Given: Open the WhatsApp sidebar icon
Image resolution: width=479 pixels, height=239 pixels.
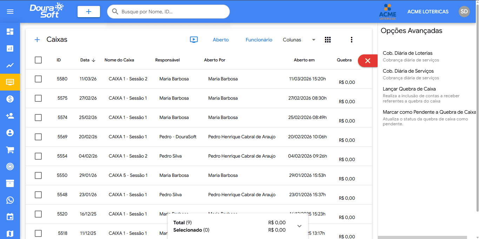Looking at the screenshot, I should pyautogui.click(x=10, y=200).
